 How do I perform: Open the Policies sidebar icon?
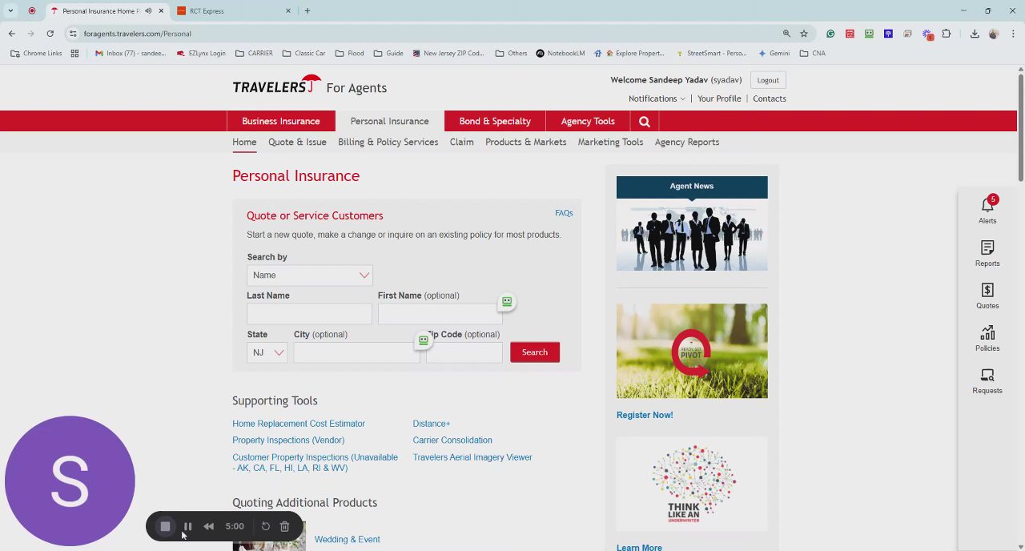pyautogui.click(x=987, y=332)
